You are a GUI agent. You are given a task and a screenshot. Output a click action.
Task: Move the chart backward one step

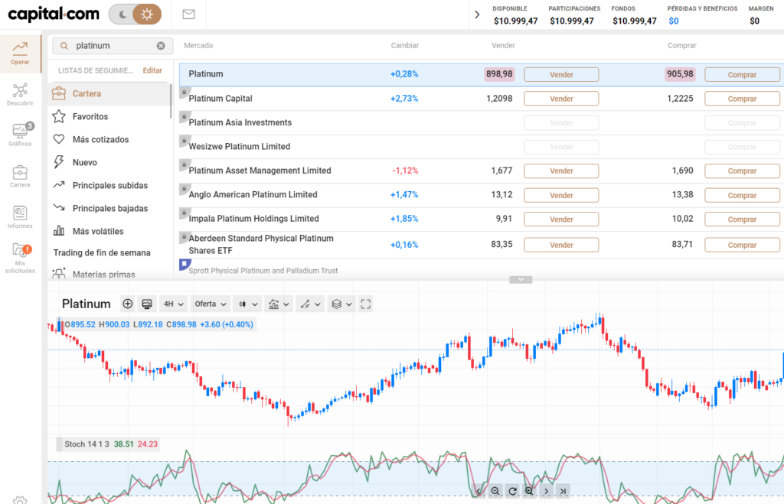coord(479,491)
